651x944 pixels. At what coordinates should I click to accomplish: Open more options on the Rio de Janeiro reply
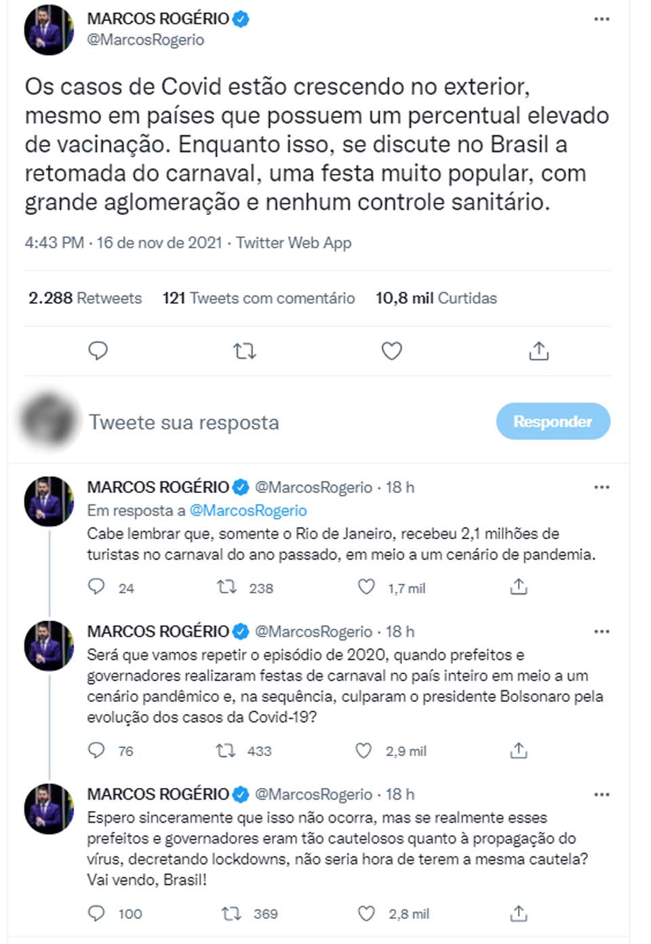coord(601,488)
